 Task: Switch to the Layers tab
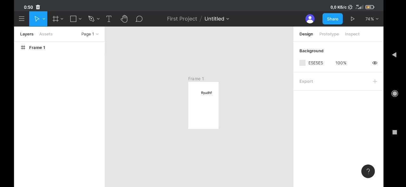pyautogui.click(x=27, y=34)
